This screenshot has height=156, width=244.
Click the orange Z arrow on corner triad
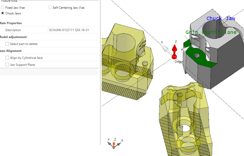coord(114,143)
